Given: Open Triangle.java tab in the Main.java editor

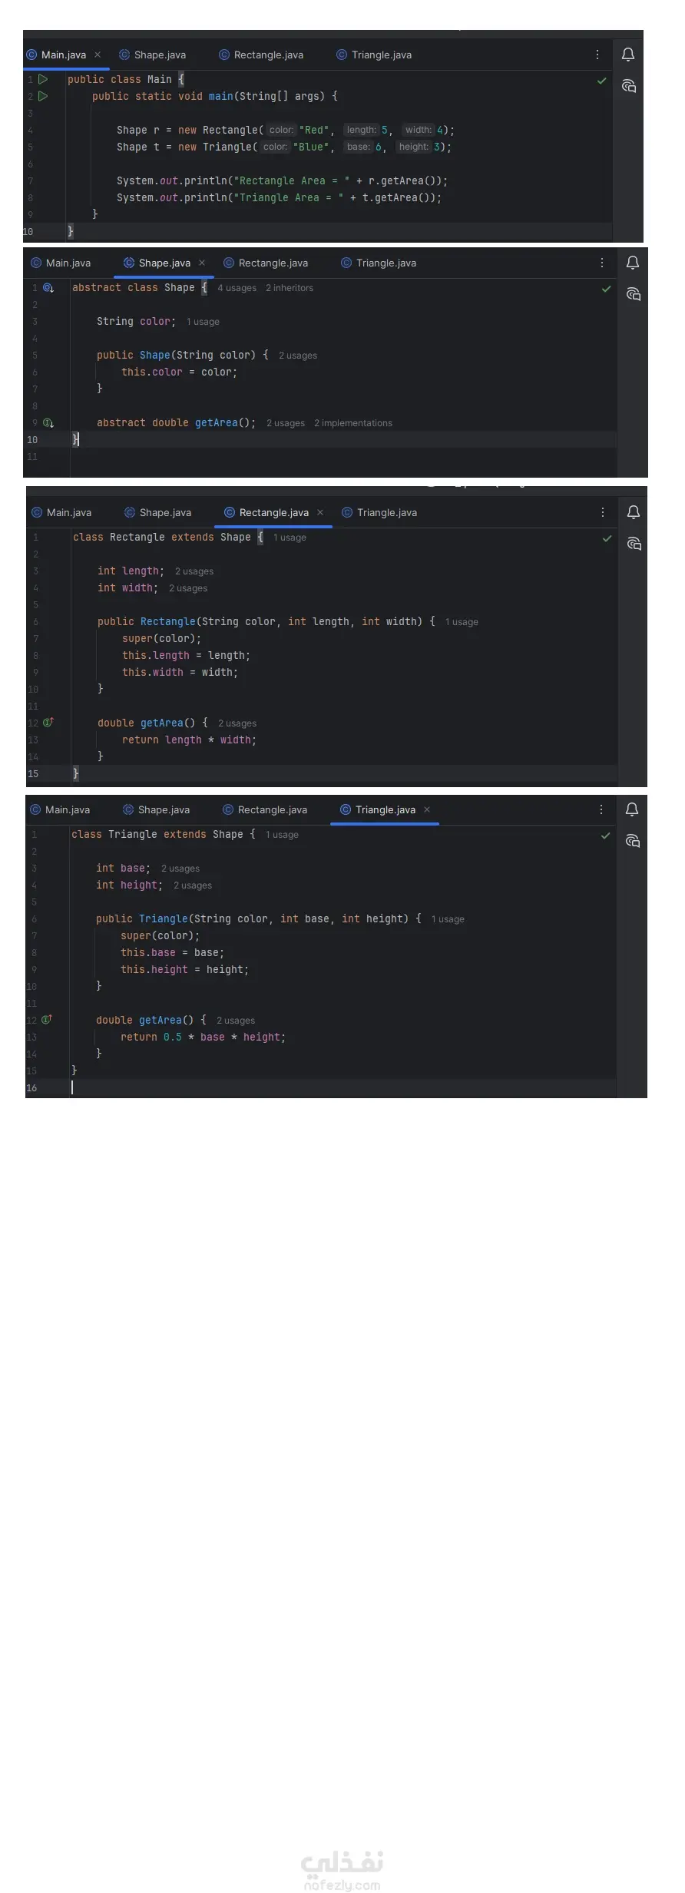Looking at the screenshot, I should (374, 55).
